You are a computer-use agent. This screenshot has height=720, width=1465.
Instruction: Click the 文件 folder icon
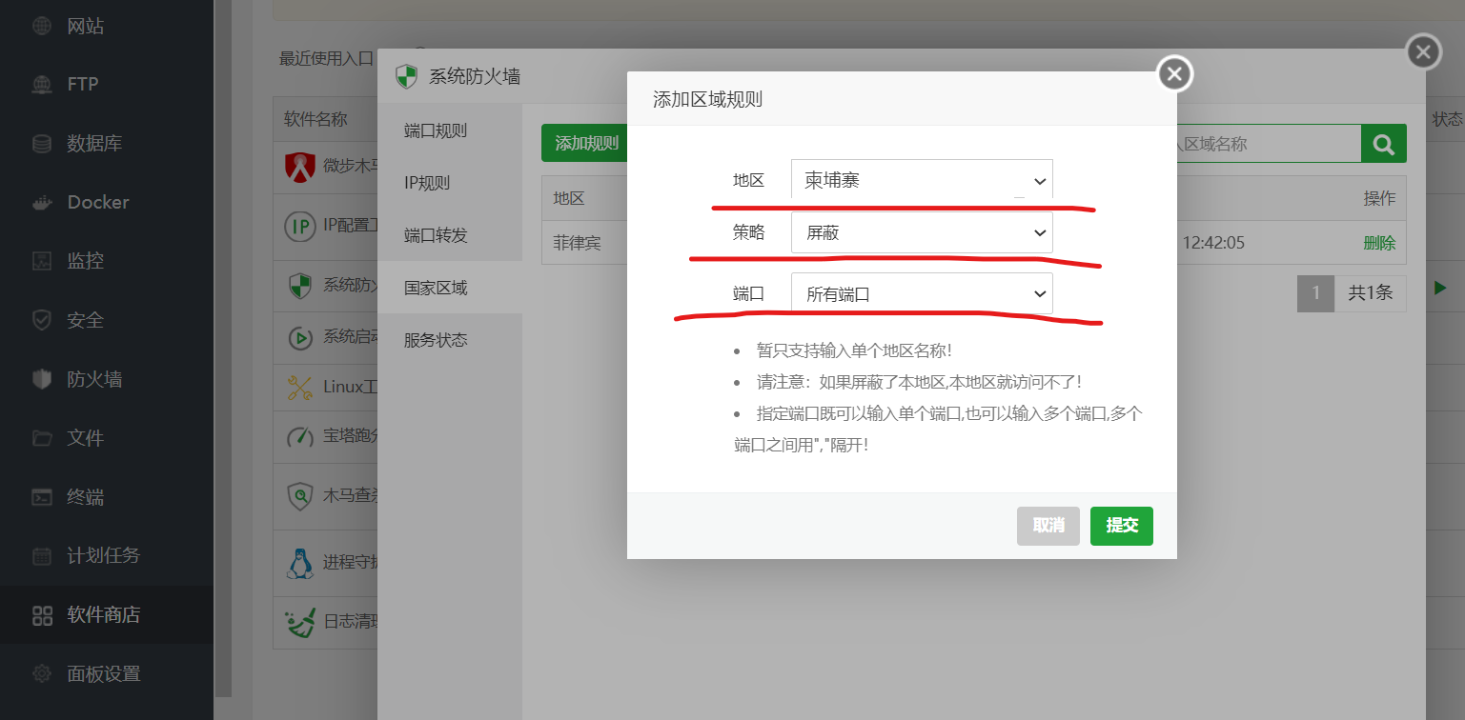click(x=42, y=438)
